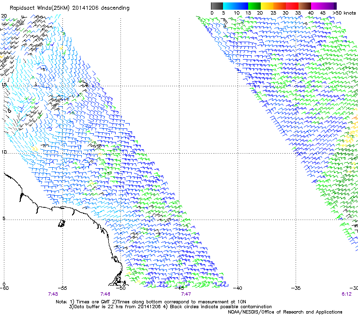Click the red 30-35 knots legend segment

[292, 6]
